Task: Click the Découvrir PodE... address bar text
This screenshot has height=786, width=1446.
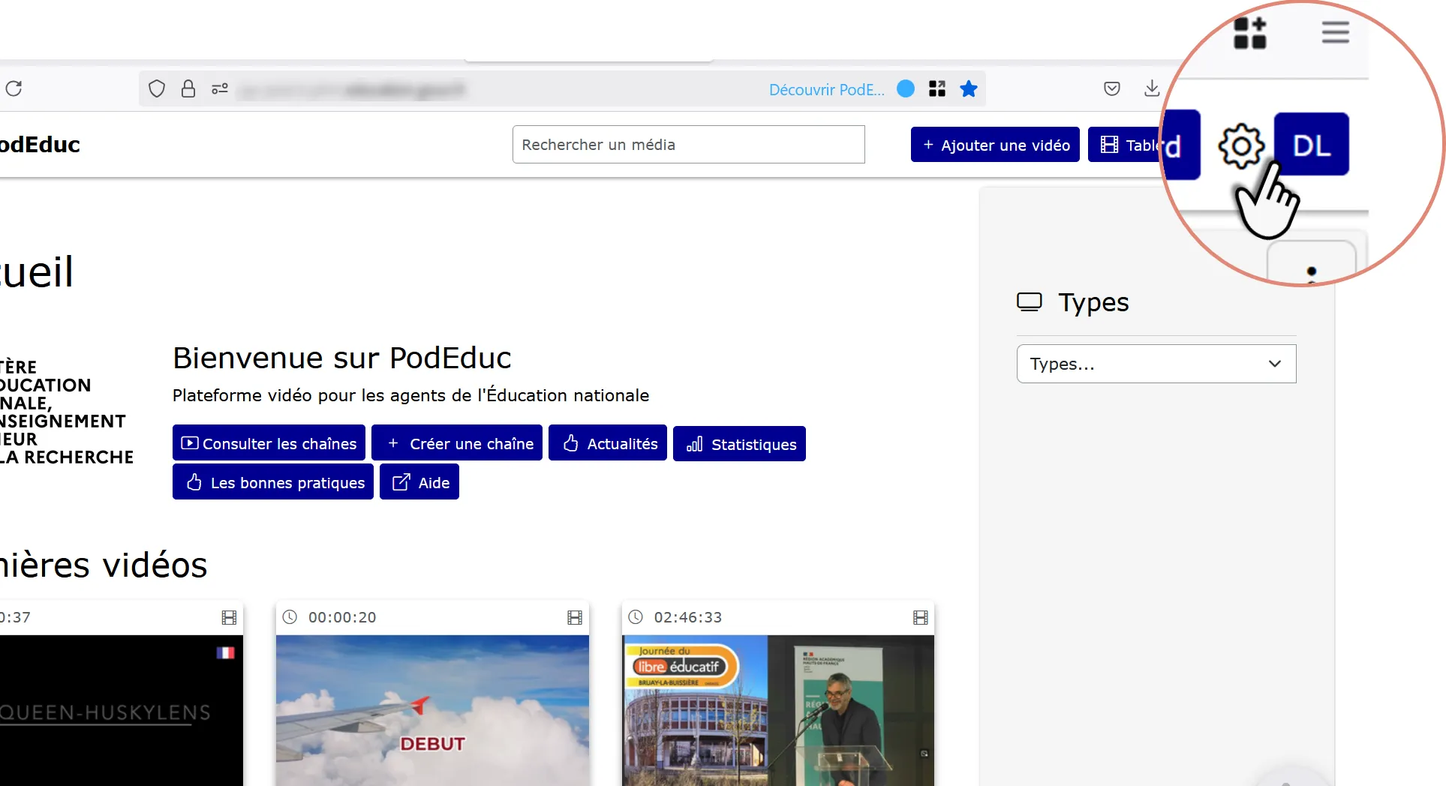Action: [826, 89]
